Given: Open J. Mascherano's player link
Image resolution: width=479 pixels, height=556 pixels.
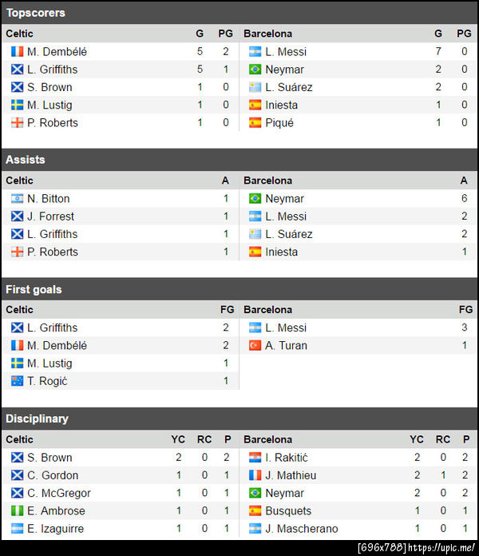Looking at the screenshot, I should click(301, 529).
